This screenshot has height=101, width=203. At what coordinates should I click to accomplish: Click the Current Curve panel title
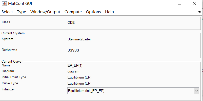pyautogui.click(x=11, y=61)
